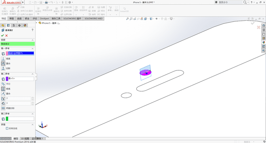Image resolution: width=266 pixels, height=143 pixels.
Task: Switch to the 钣金 sheet metal tab
Action: click(x=27, y=19)
